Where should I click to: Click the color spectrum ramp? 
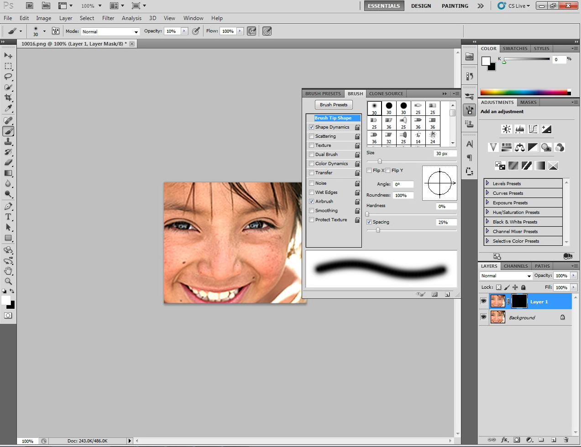(x=524, y=92)
